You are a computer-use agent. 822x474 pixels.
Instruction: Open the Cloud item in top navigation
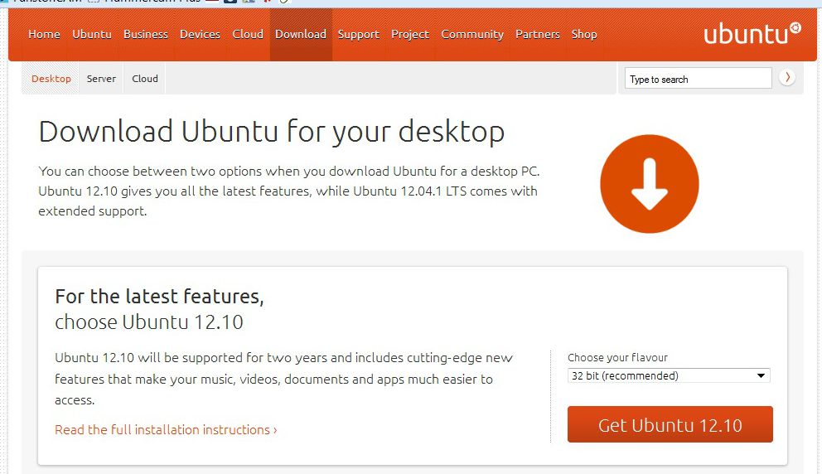248,34
